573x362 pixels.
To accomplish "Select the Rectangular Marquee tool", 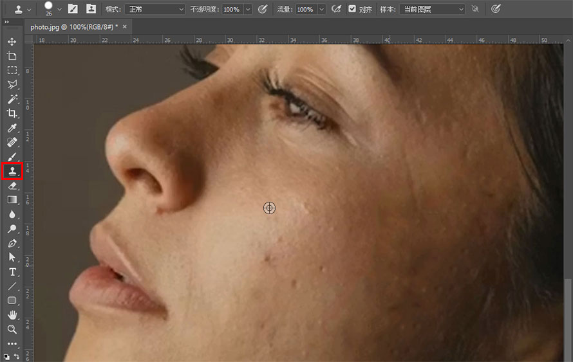I will pos(12,70).
